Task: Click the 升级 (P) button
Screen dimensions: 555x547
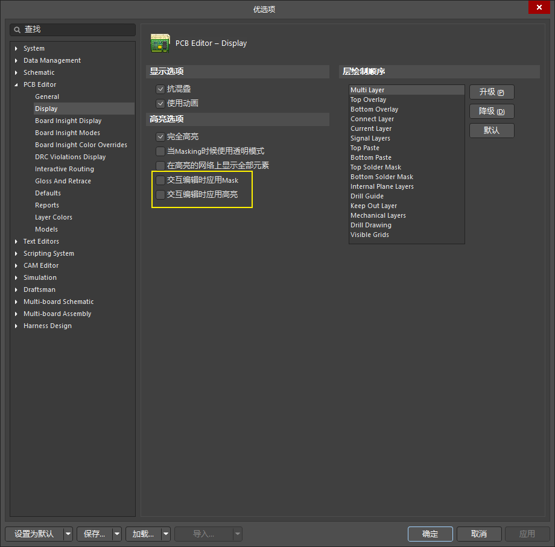Action: tap(492, 92)
